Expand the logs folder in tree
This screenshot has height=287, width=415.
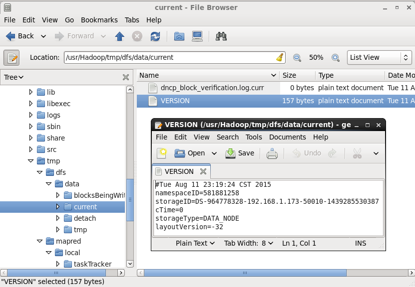pyautogui.click(x=31, y=115)
